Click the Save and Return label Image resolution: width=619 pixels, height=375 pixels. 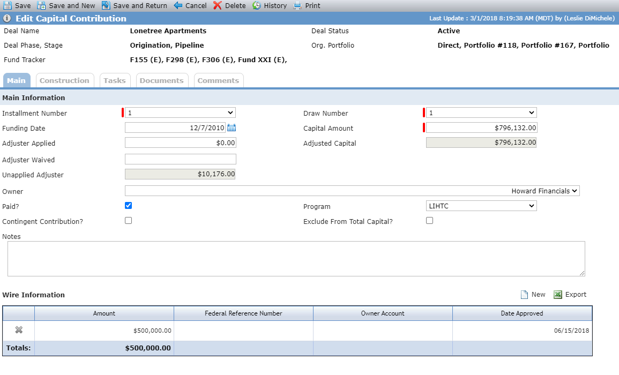pyautogui.click(x=140, y=5)
